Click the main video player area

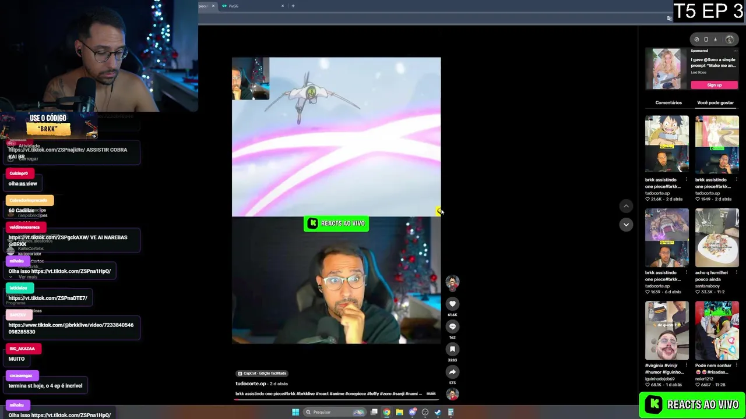click(x=336, y=200)
